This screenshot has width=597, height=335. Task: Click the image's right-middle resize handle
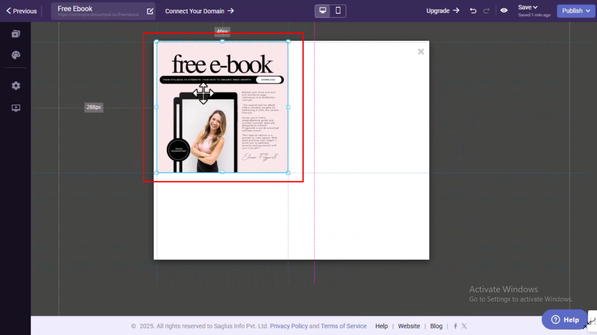click(288, 107)
